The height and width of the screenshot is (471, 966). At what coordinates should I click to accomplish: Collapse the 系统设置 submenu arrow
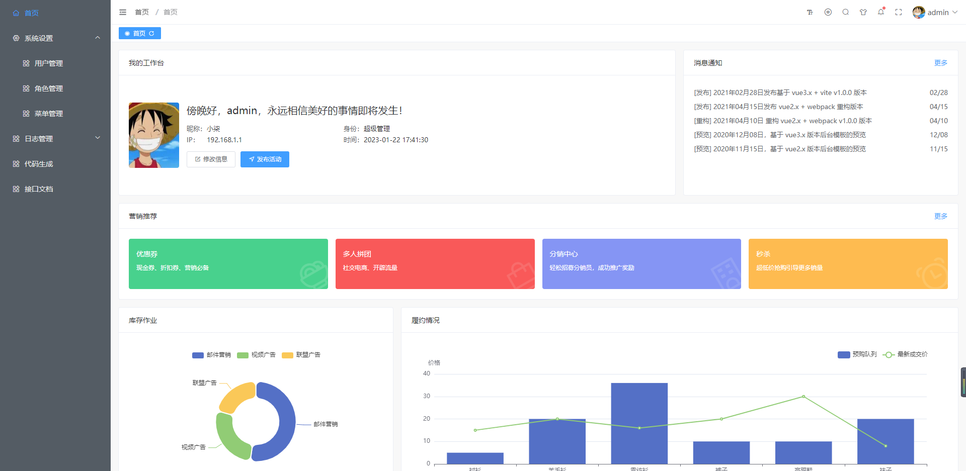point(98,38)
